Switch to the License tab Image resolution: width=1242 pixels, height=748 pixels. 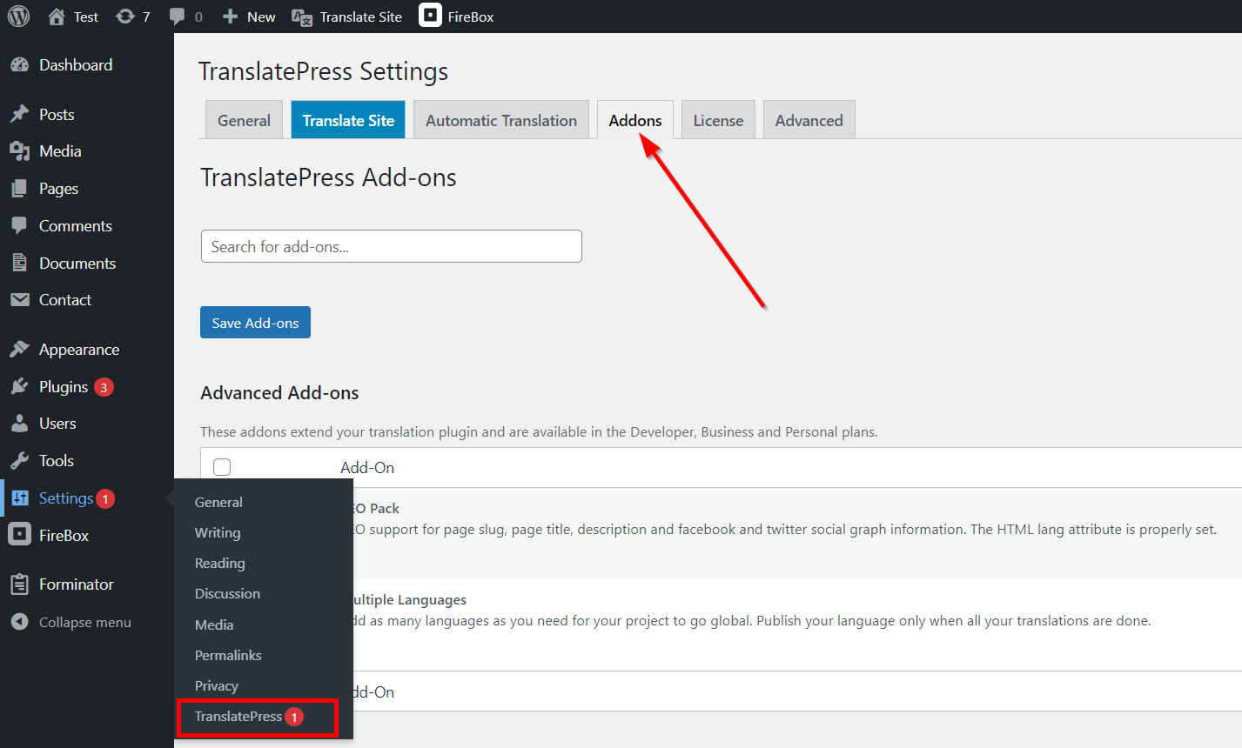(718, 121)
